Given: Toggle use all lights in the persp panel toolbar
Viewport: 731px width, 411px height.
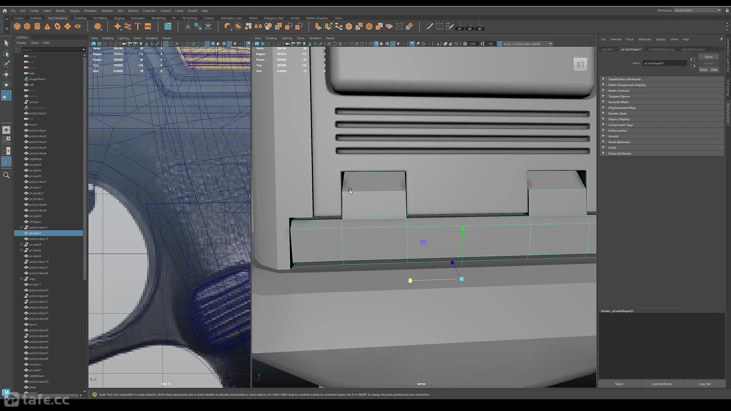Looking at the screenshot, I should (x=398, y=44).
